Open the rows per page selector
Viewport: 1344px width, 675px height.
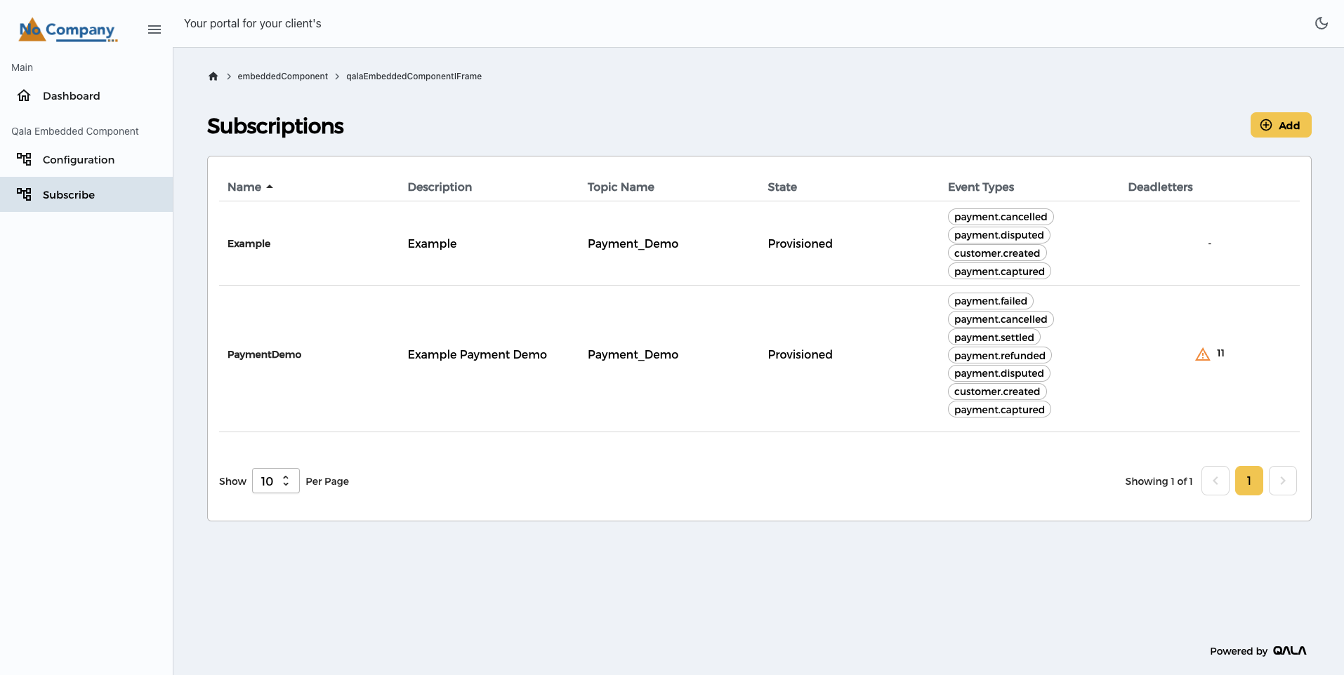coord(276,481)
